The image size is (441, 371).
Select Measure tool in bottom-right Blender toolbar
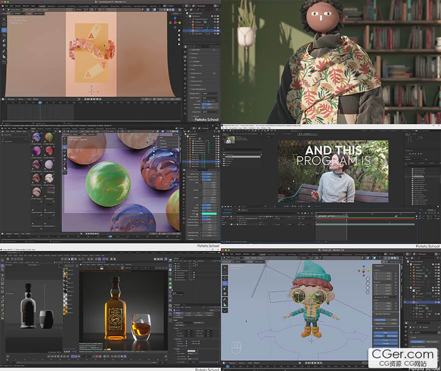[x=225, y=305]
